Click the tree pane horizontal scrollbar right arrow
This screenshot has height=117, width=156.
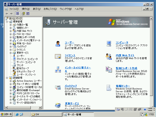click(x=40, y=107)
